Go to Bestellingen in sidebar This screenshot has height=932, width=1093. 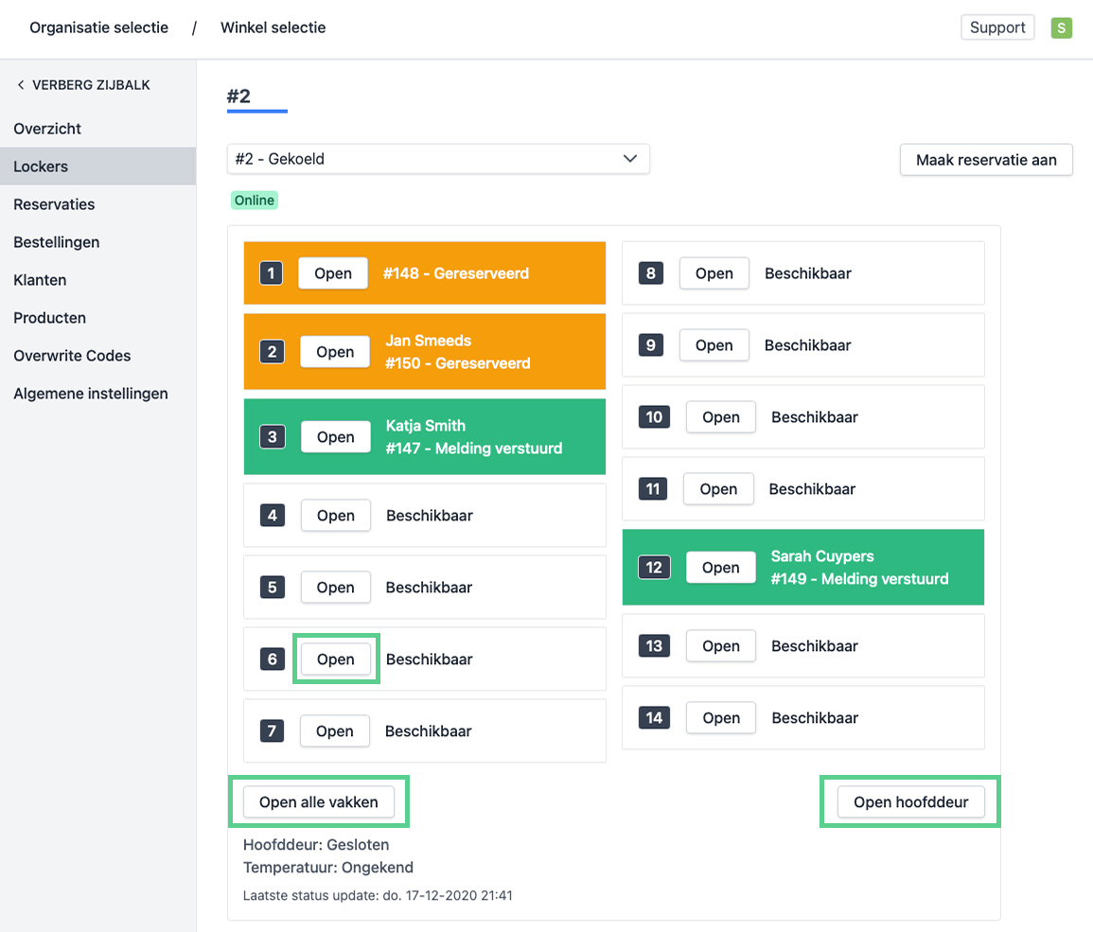[x=57, y=242]
